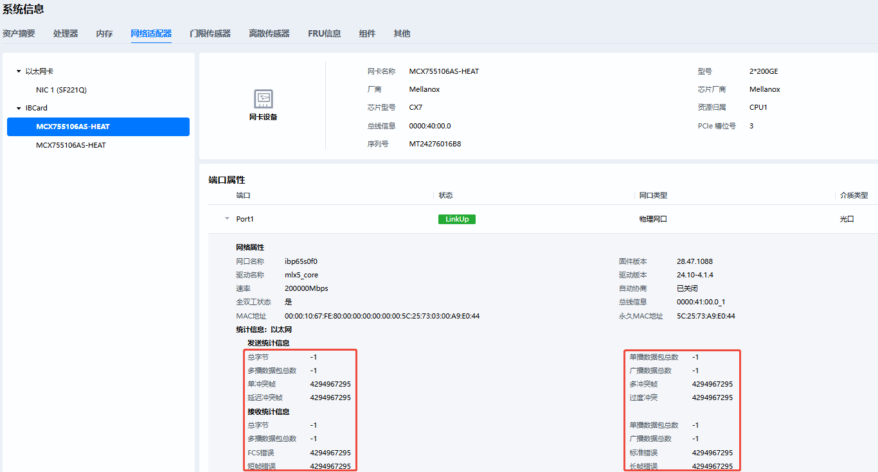Viewport: 878px width, 472px height.
Task: Click the 端口 column header
Action: coord(243,195)
